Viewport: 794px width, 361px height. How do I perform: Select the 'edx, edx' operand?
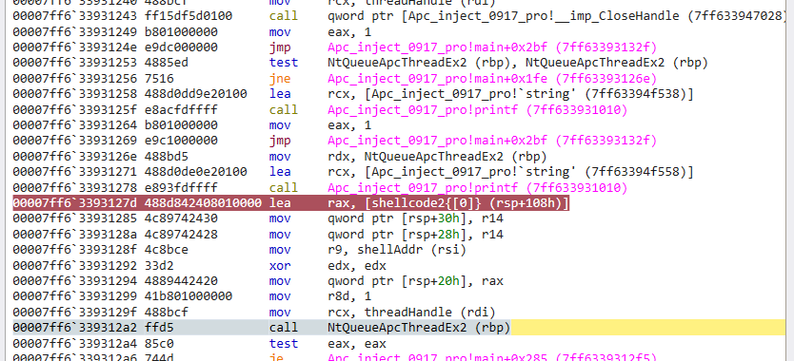point(356,266)
